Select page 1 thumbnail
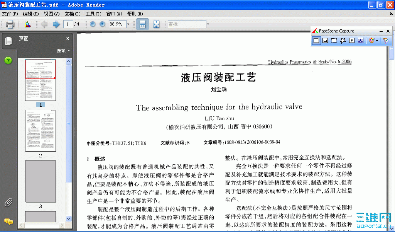 [41, 80]
